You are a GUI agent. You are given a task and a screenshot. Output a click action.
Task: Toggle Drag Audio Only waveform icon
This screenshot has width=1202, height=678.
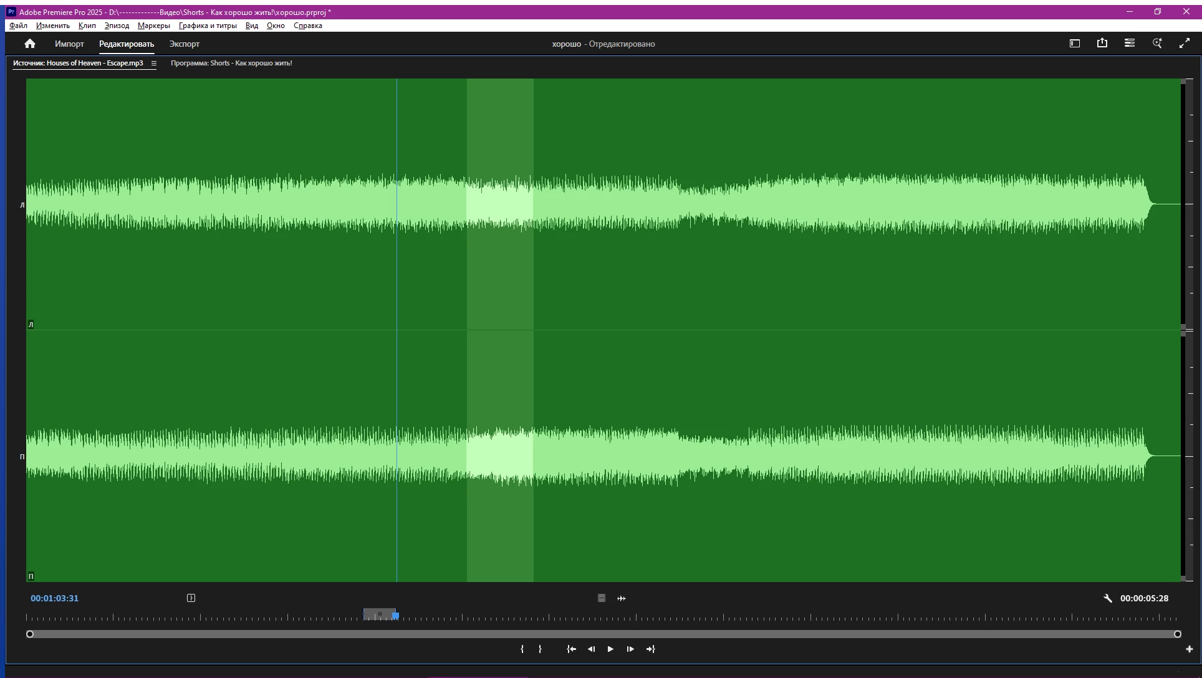[x=622, y=598]
